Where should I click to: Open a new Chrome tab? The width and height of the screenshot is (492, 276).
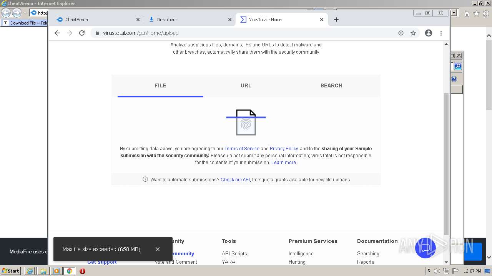click(336, 20)
